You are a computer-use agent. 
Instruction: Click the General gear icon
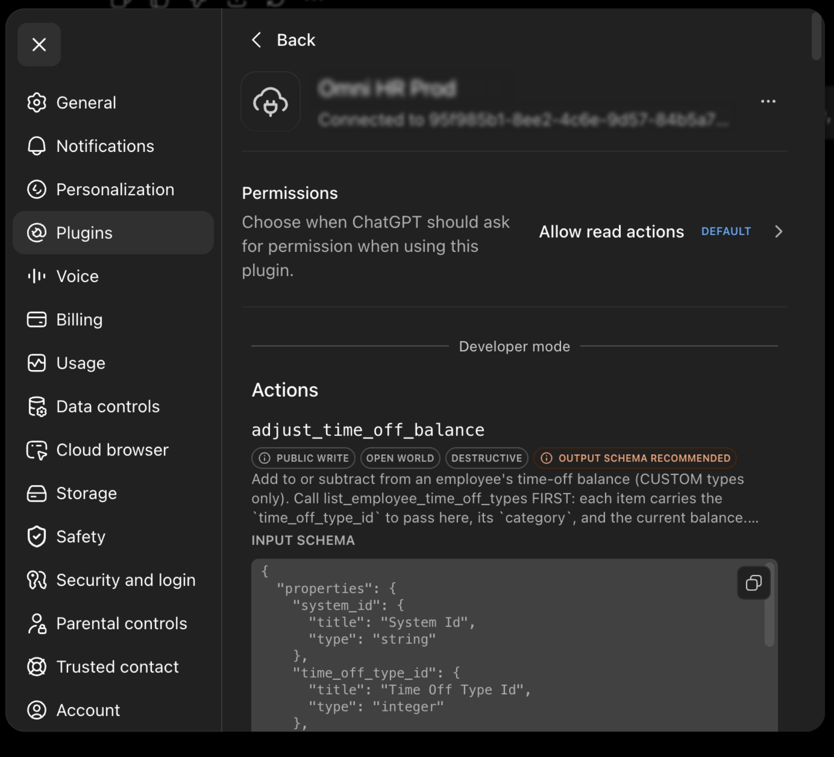point(37,103)
